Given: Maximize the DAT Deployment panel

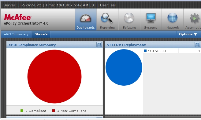Looking at the screenshot, I should [197, 45].
